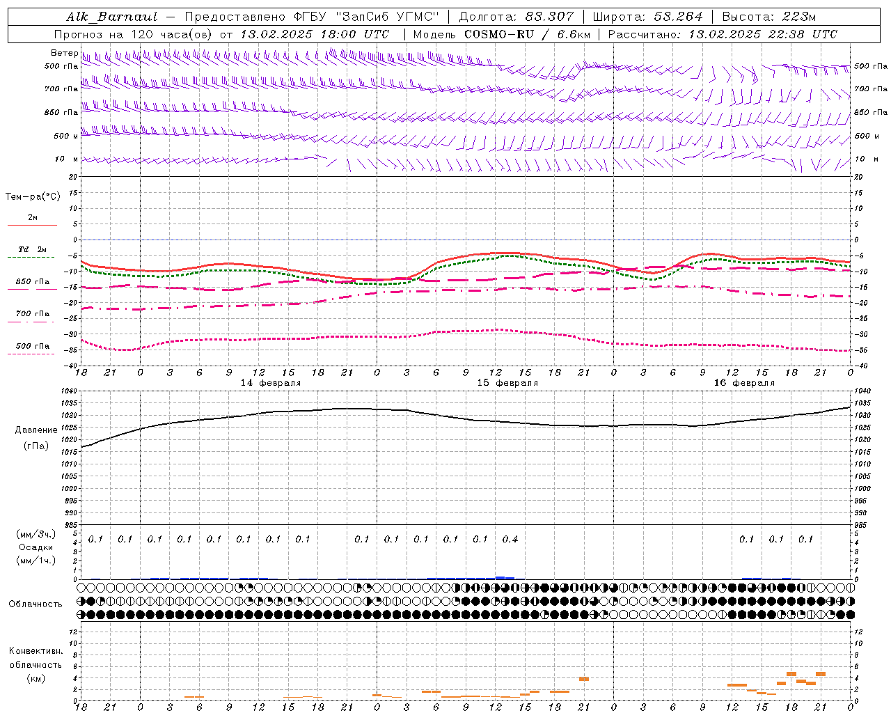The width and height of the screenshot is (891, 713).
Task: Click the "(гПа)" pressure unit label
Action: point(36,446)
